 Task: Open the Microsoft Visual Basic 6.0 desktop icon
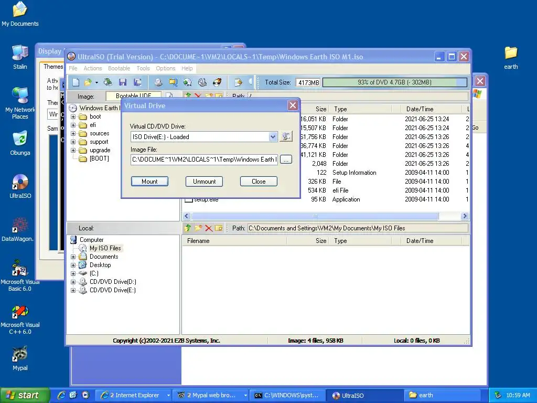[x=20, y=276]
